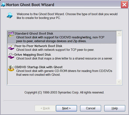Click the Next > button
129x115 pixels.
point(66,108)
